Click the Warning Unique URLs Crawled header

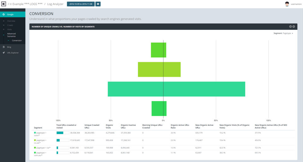(x=152, y=126)
